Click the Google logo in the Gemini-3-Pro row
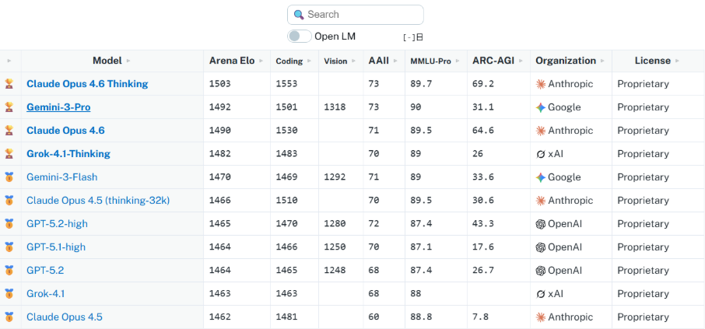Viewport: 705px width, 329px height. tap(541, 107)
